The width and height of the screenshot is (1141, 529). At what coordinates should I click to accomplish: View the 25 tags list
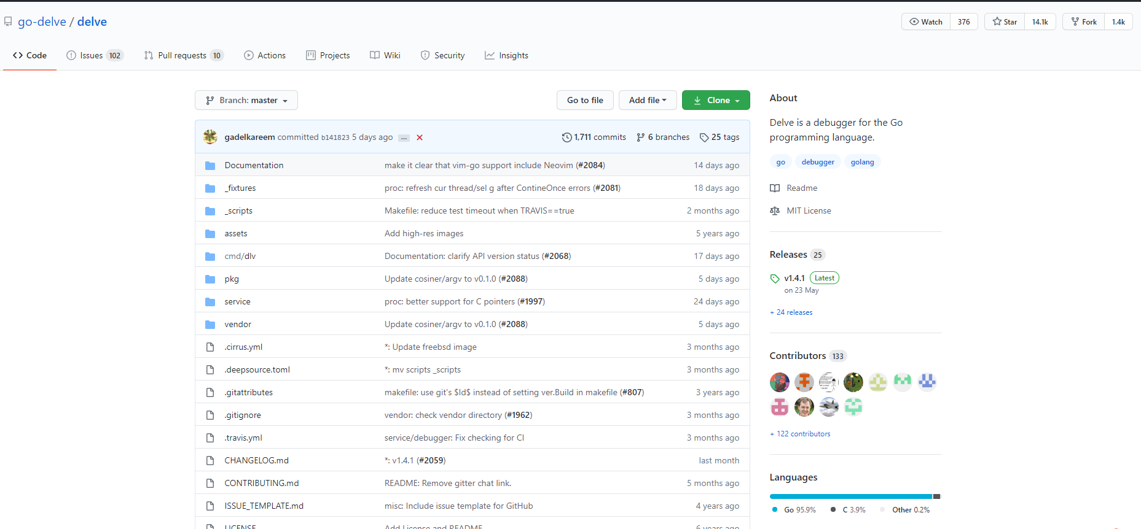click(719, 137)
